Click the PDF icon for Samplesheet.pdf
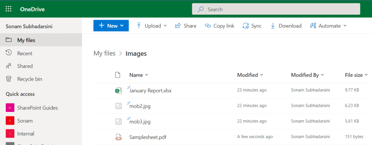Viewport: 372px width, 145px height. point(118,137)
